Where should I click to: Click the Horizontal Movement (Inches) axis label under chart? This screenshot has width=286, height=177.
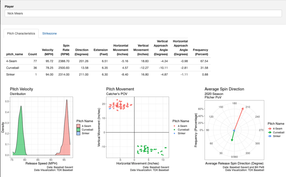137,163
